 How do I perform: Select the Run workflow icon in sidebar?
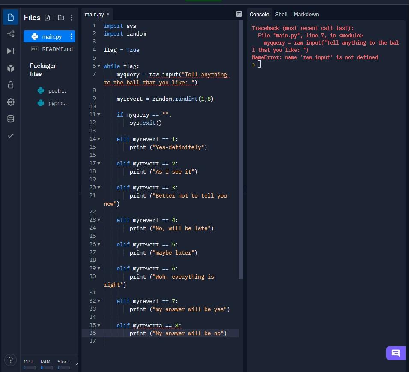[11, 51]
